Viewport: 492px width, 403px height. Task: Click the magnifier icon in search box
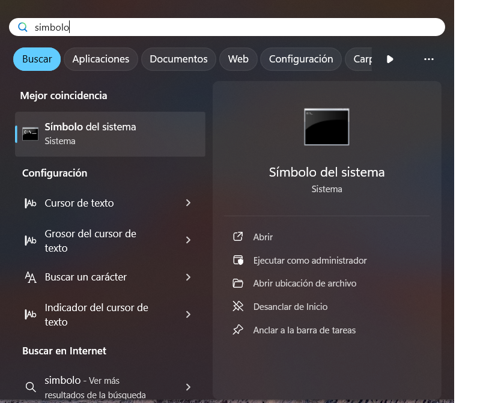[x=23, y=27]
